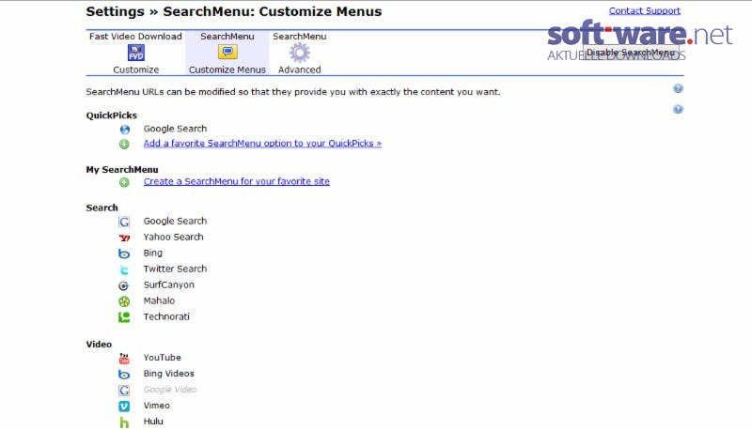Image resolution: width=752 pixels, height=430 pixels.
Task: Select the SearchMenu Customize Menus tab
Action: click(227, 53)
